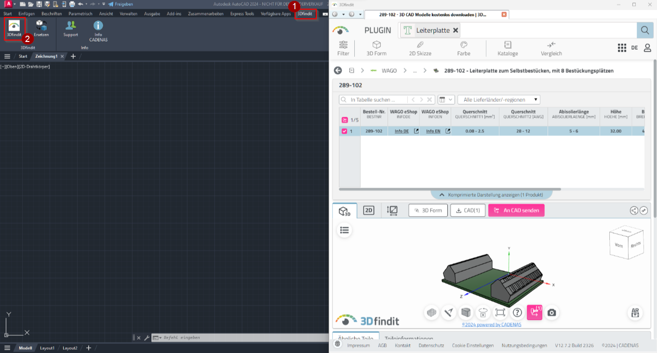Image resolution: width=657 pixels, height=353 pixels.
Task: Open the ©2024 powered by CADENAS link
Action: pyautogui.click(x=491, y=325)
